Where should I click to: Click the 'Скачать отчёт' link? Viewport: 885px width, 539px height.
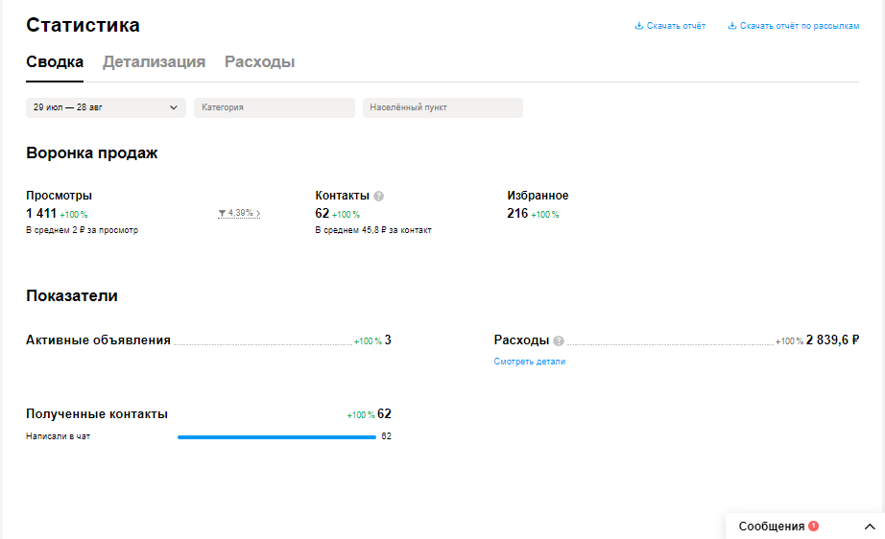pyautogui.click(x=676, y=26)
